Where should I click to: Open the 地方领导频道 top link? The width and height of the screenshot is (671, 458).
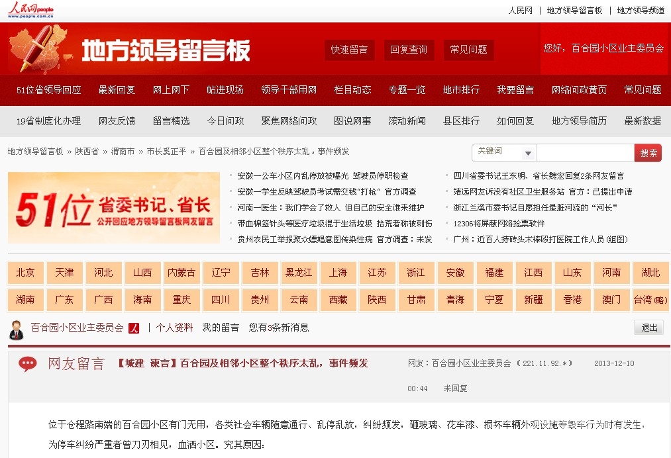(641, 11)
